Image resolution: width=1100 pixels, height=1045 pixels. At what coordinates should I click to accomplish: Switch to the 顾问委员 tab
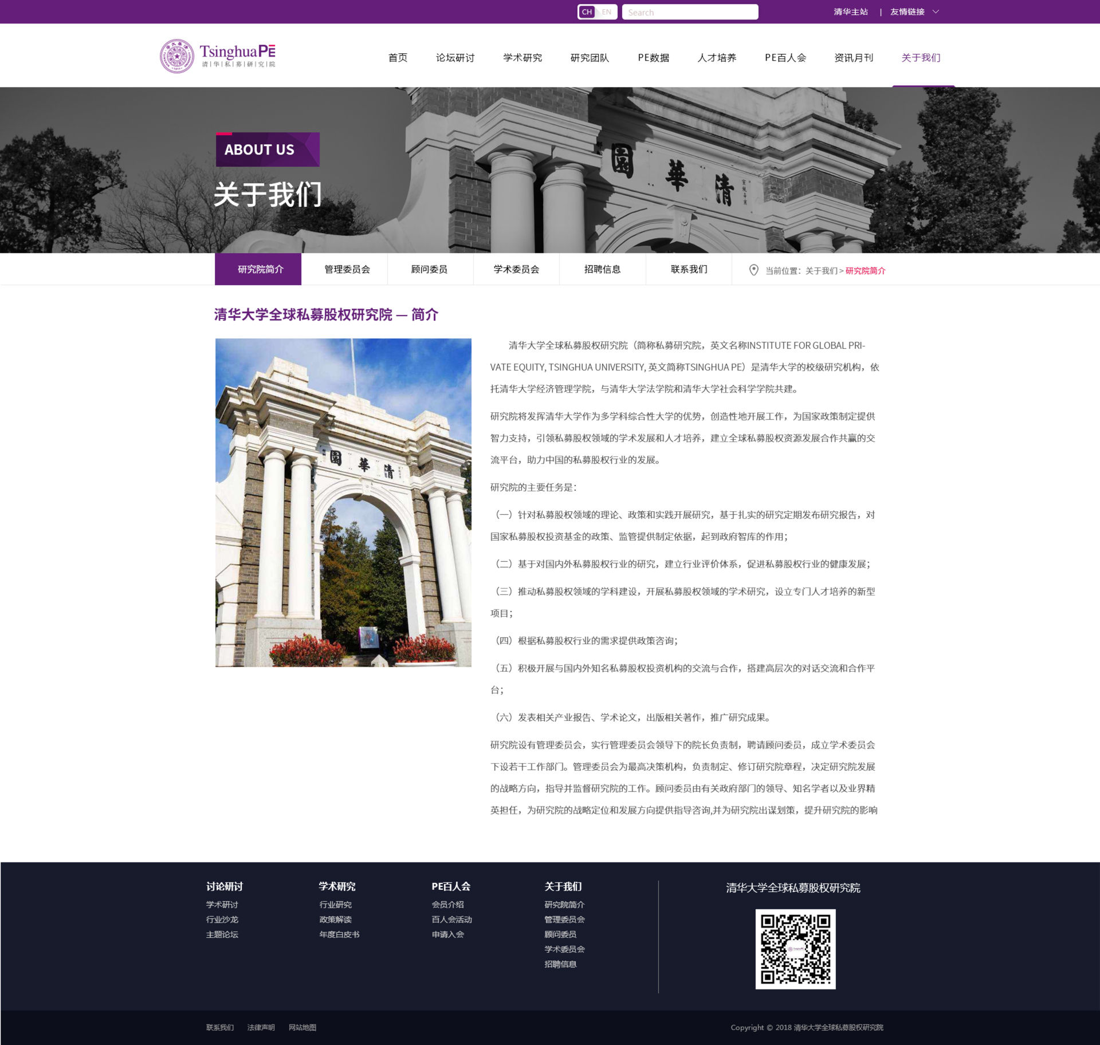pos(429,269)
